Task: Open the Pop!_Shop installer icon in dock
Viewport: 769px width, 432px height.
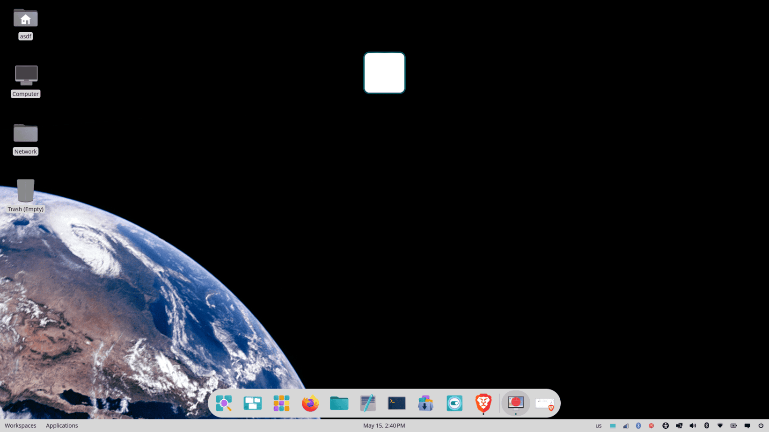Action: click(425, 403)
